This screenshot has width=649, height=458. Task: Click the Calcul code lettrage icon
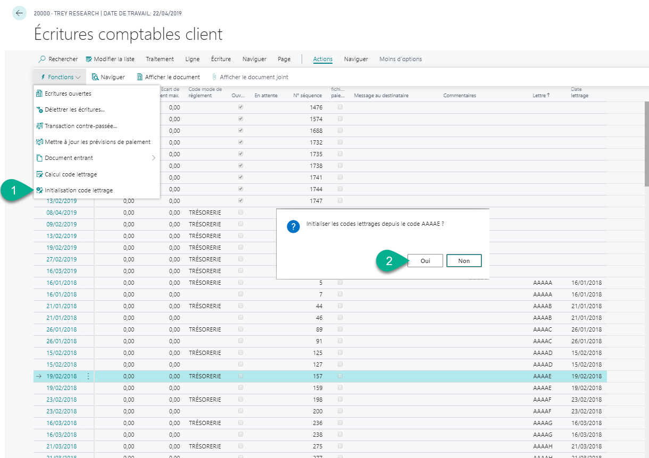click(x=39, y=174)
